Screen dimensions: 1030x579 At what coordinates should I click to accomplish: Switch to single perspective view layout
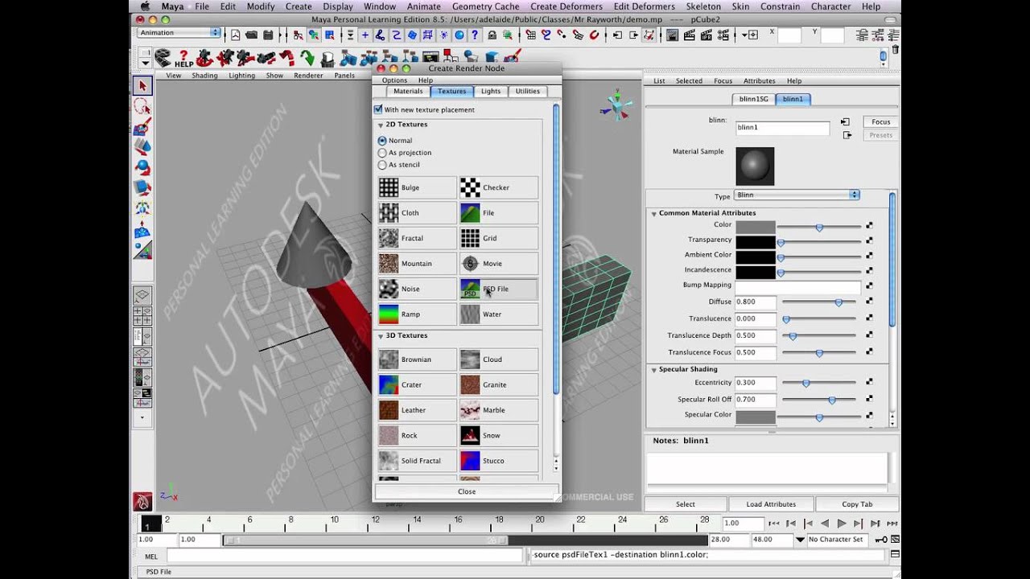tap(142, 295)
